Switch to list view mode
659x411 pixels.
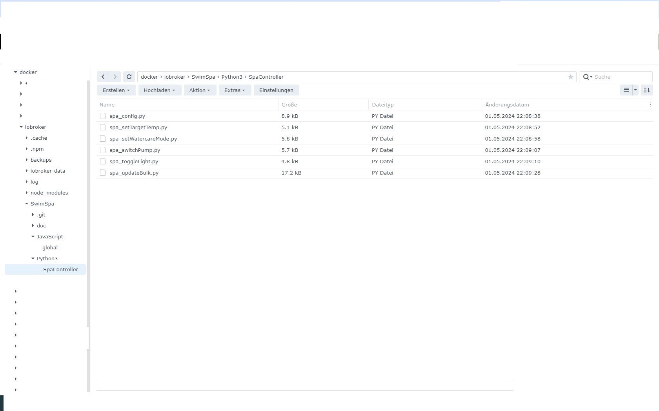[626, 90]
